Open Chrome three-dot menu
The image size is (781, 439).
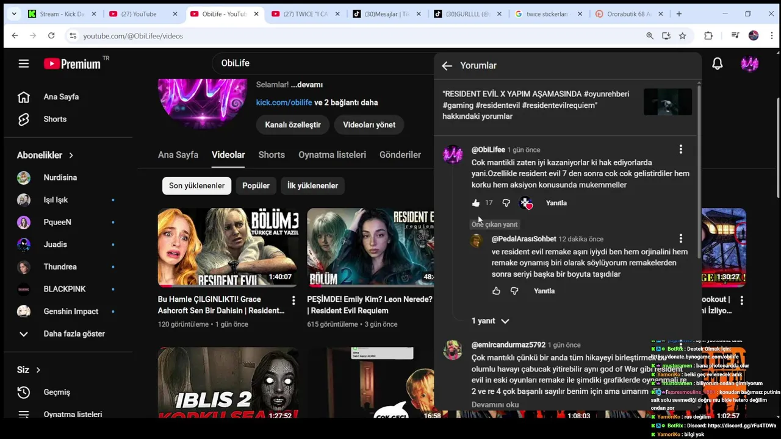[771, 36]
